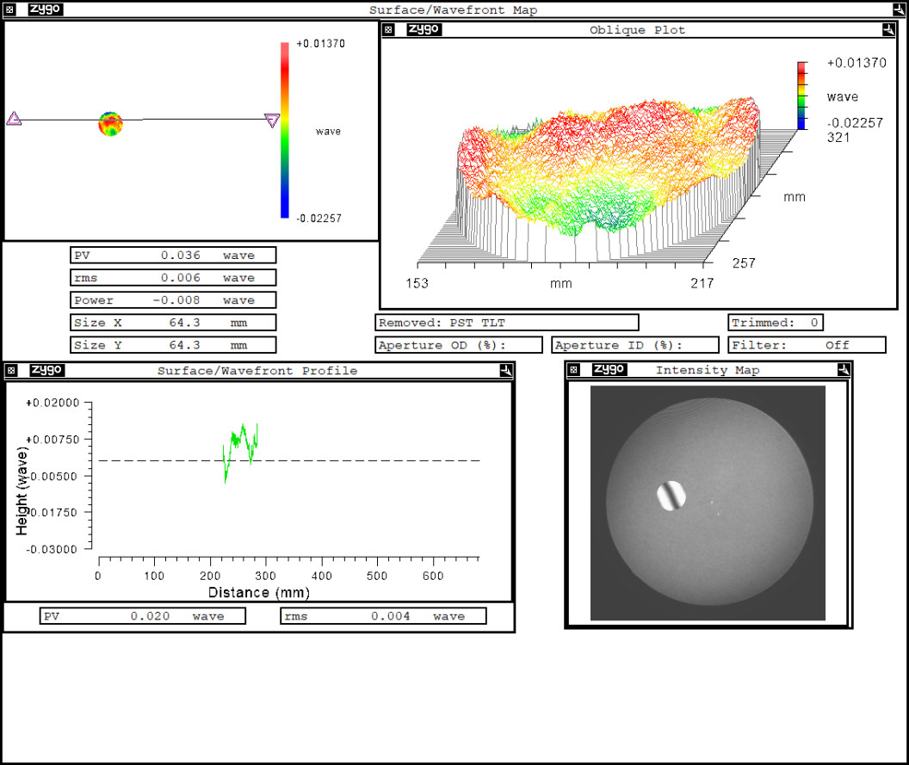The image size is (909, 765).
Task: Open the Removed: PST TLT attribute selector
Action: [506, 323]
